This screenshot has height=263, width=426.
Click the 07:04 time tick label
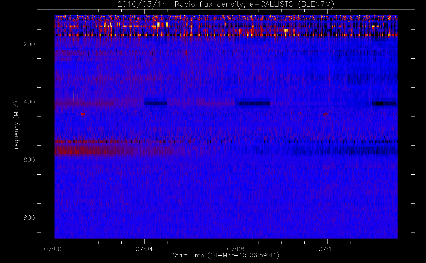click(144, 249)
